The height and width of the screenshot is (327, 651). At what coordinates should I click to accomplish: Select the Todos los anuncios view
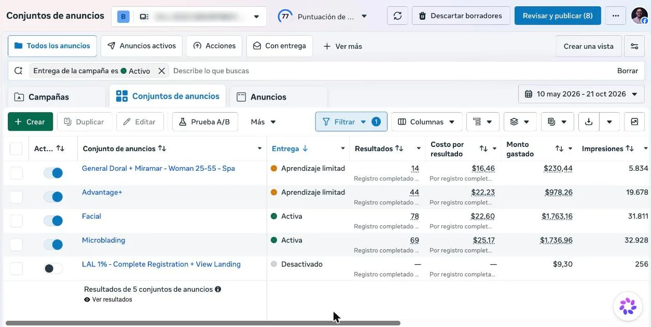point(52,46)
